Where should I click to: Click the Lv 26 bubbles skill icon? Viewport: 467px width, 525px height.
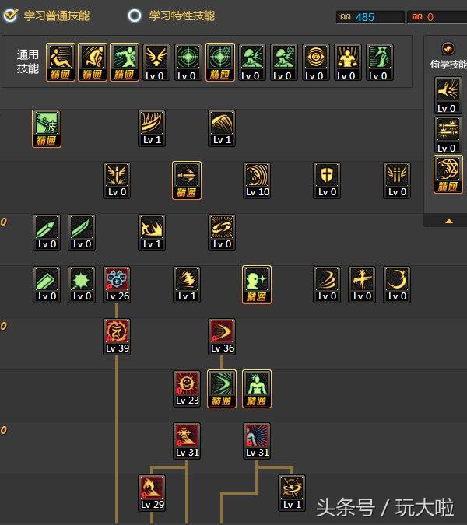pyautogui.click(x=117, y=285)
